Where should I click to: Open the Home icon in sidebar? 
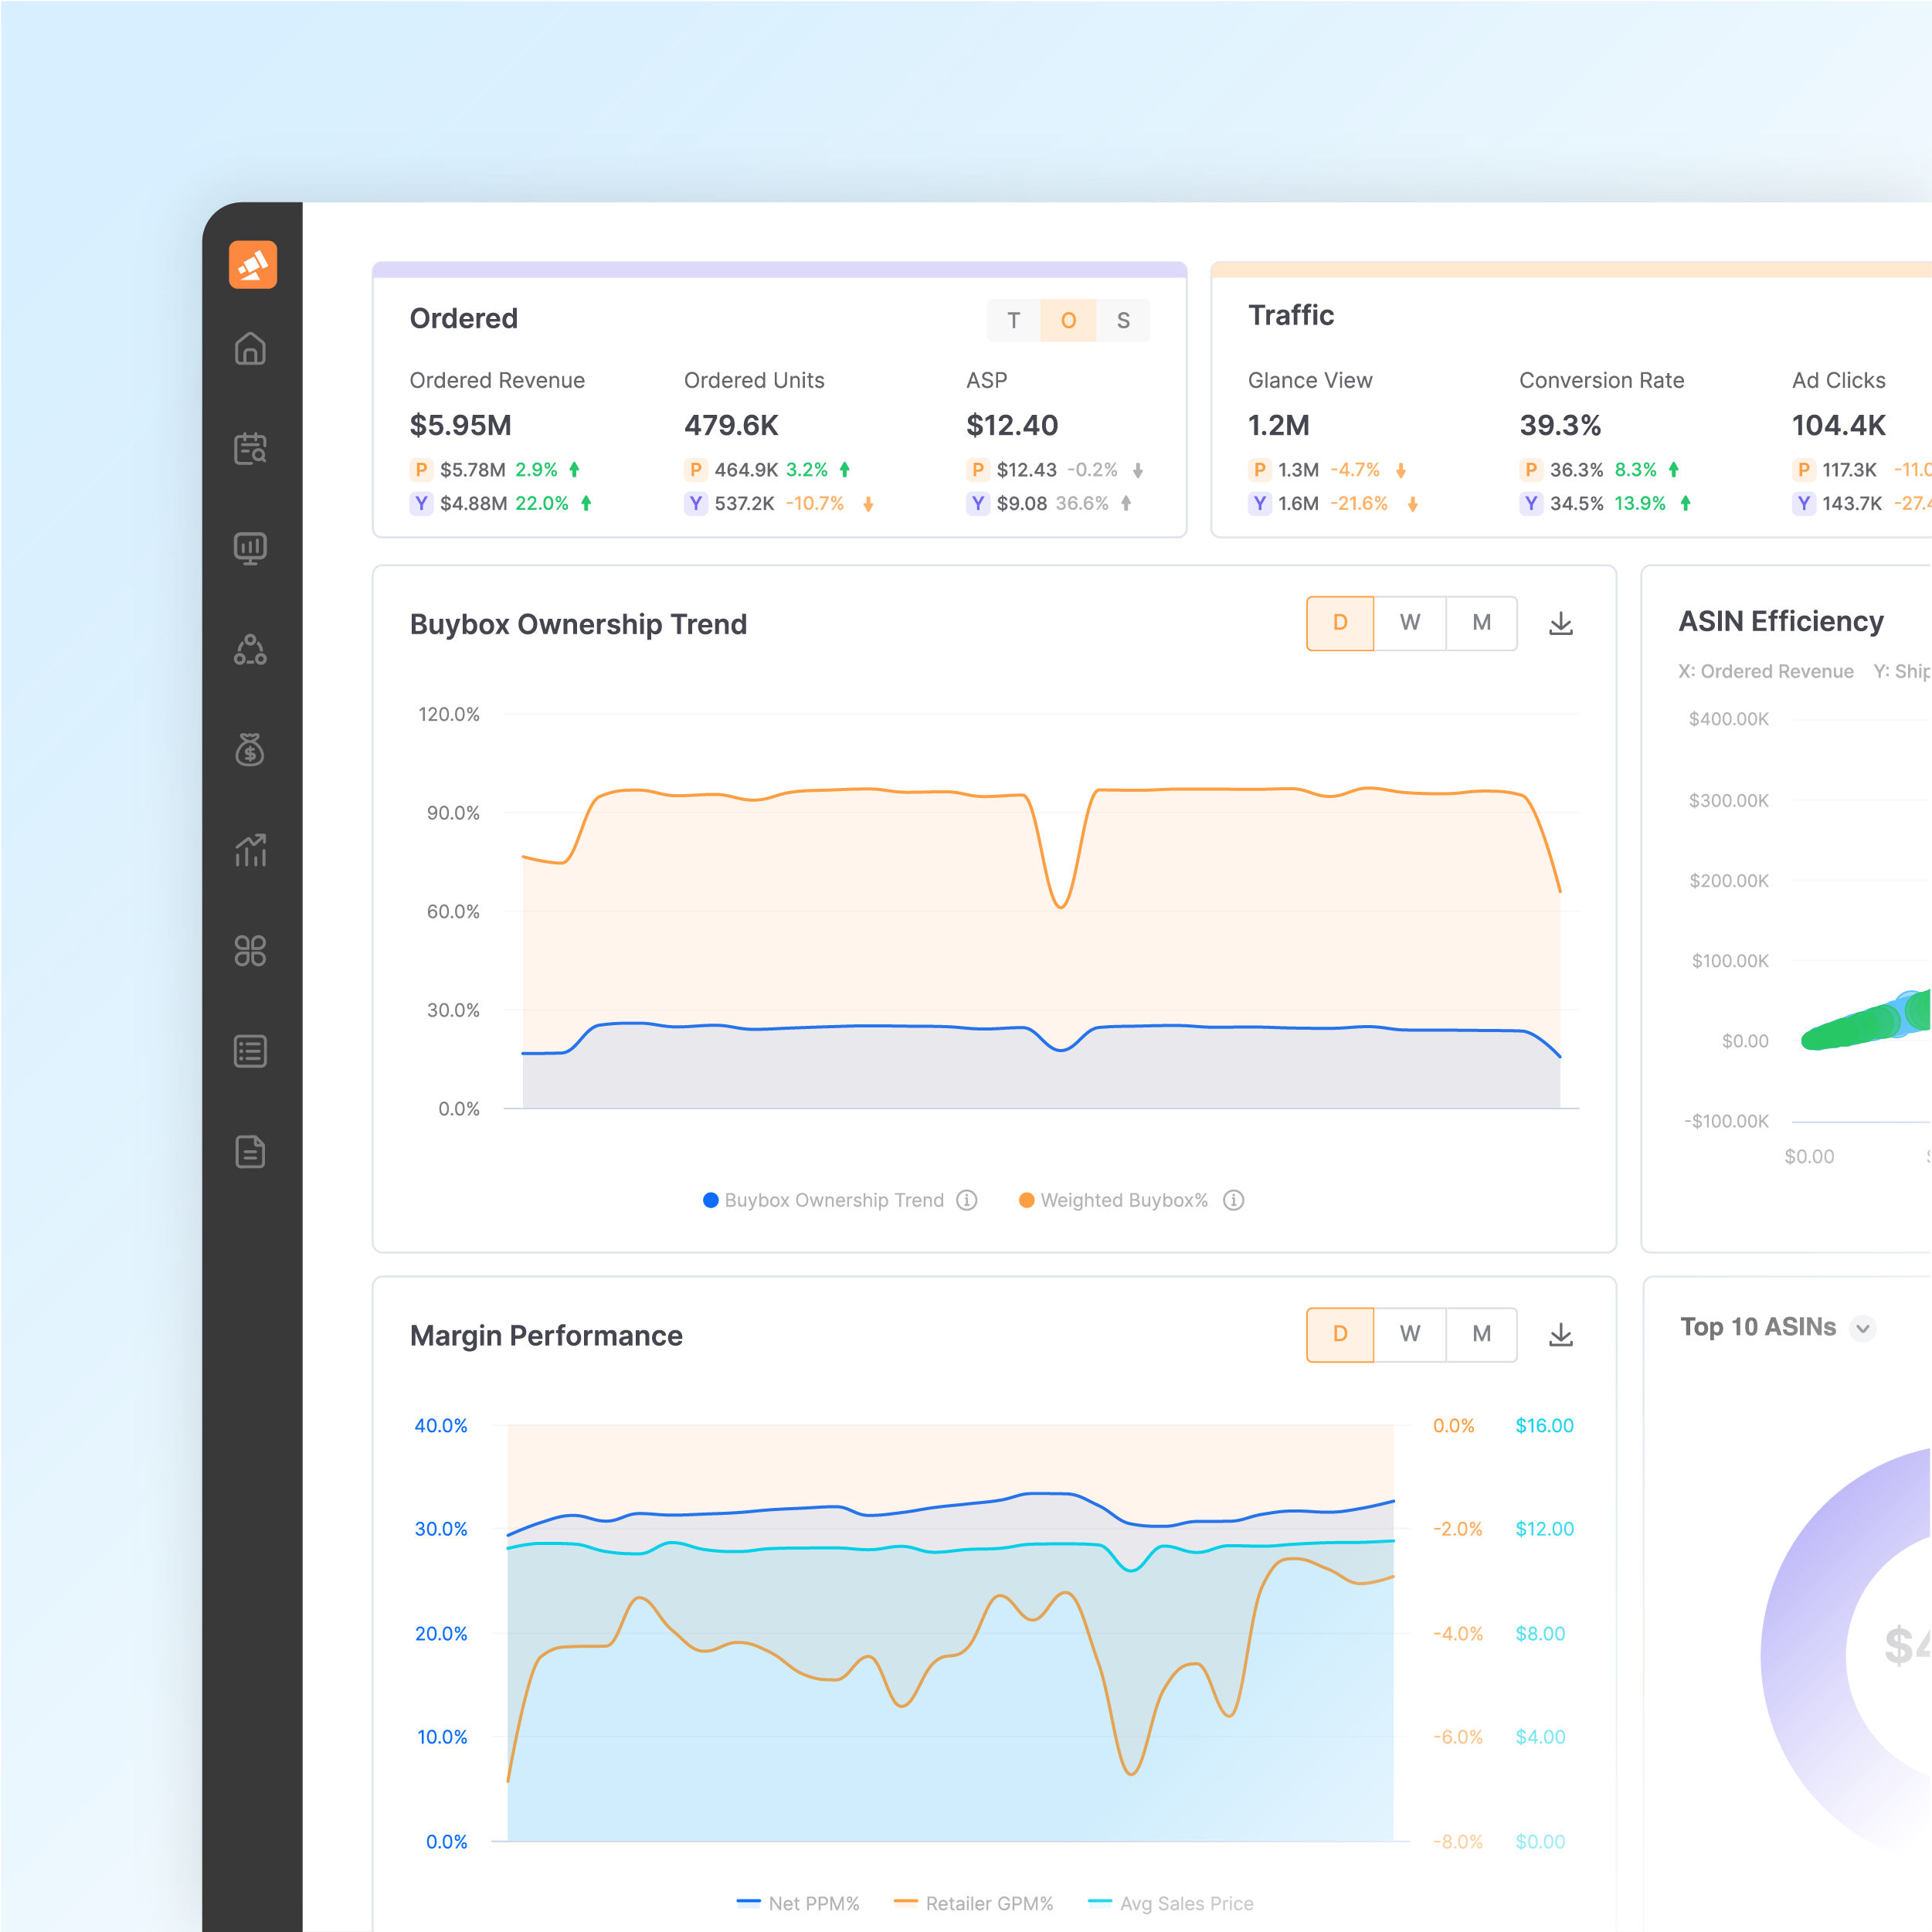(250, 349)
